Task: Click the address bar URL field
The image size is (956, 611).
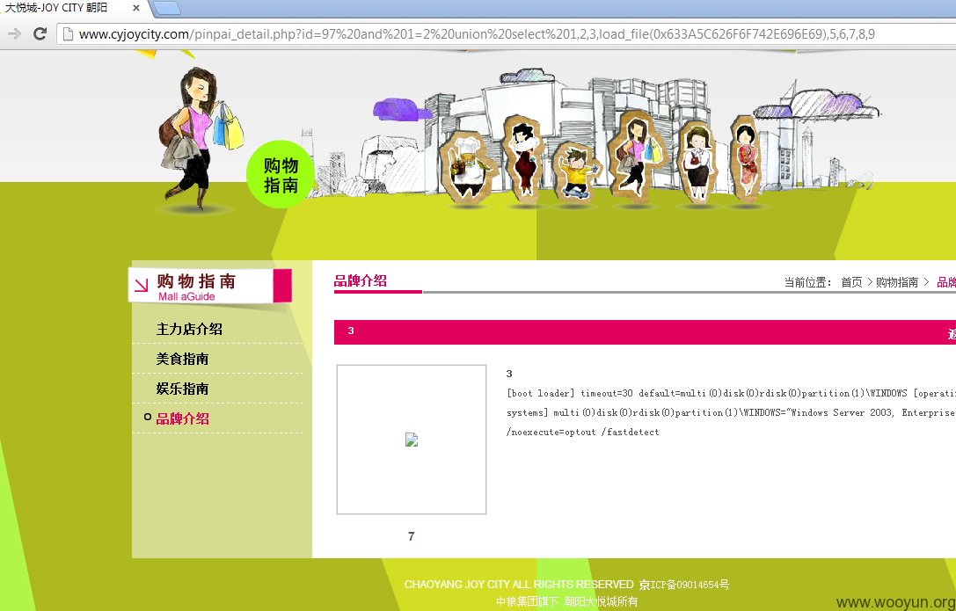Action: tap(506, 34)
